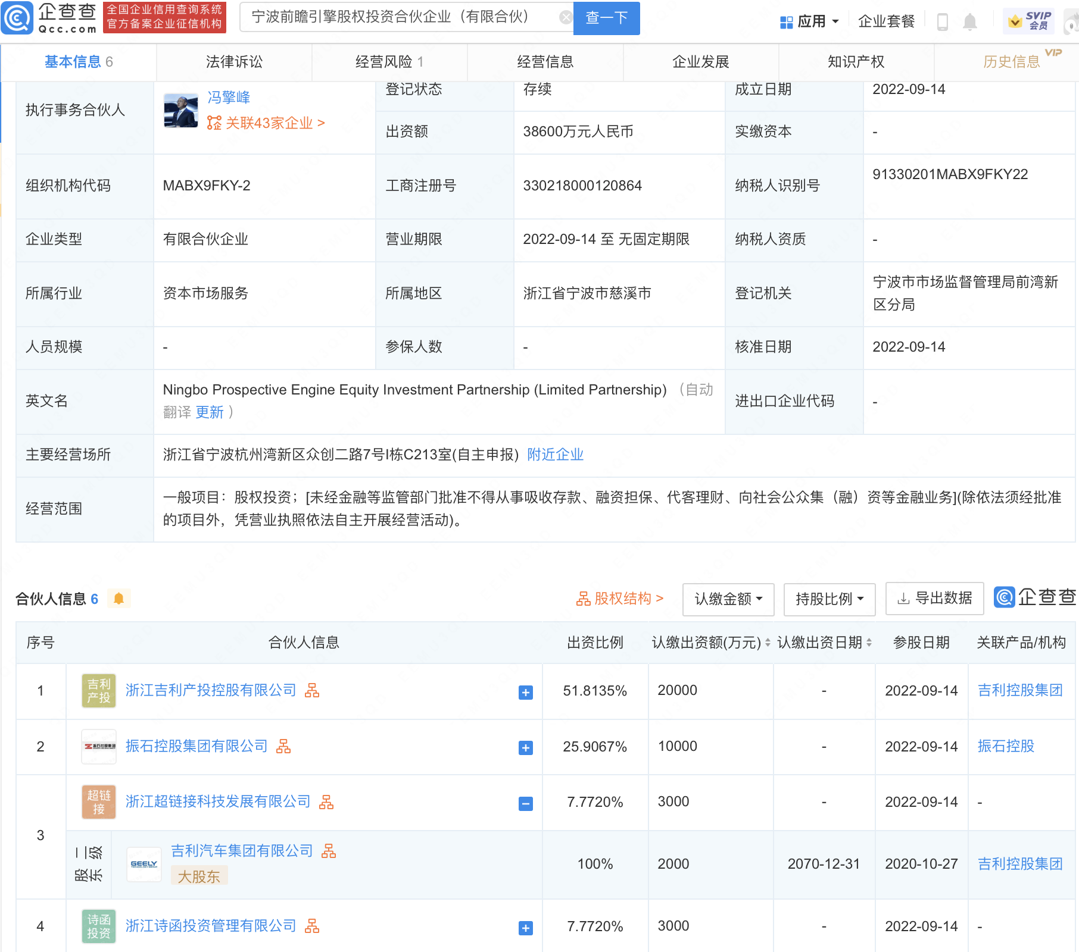Image resolution: width=1079 pixels, height=952 pixels.
Task: Open equity chart icon for 吉利汽车集团有限公司
Action: pyautogui.click(x=329, y=851)
